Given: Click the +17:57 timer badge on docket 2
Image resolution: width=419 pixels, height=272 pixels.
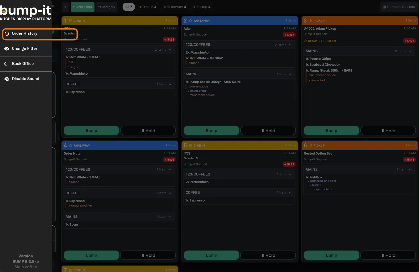Looking at the screenshot, I should 289,35.
